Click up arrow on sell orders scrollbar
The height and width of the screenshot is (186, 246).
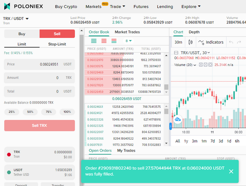(166, 56)
